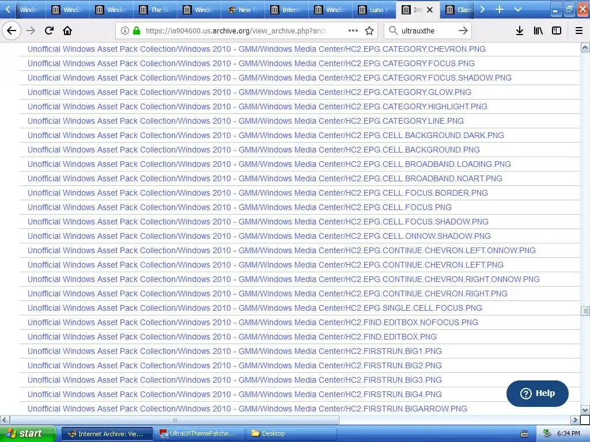Open HC2.EPG.CONTINUE.CHEVRON.LEFT.ONNOW.PNG link
Image resolution: width=590 pixels, height=442 pixels.
tap(281, 250)
